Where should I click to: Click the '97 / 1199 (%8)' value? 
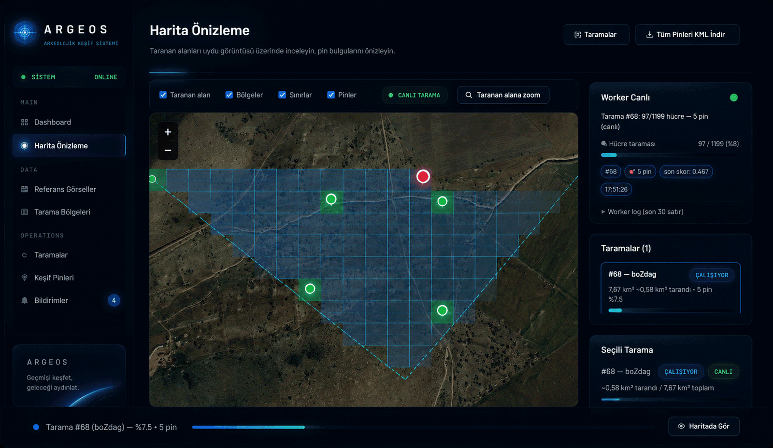coord(718,144)
